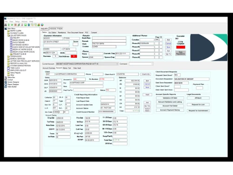Open the Actions menu
The height and width of the screenshot is (175, 233).
(x=24, y=21)
